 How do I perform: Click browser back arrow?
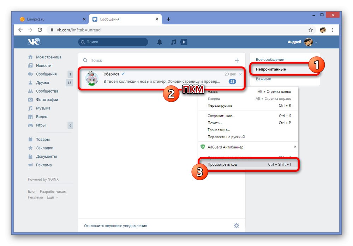coord(20,30)
